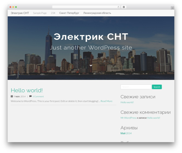182x153 pixels.
Task: Click the yellow minimize window dot
Action: coord(13,7)
